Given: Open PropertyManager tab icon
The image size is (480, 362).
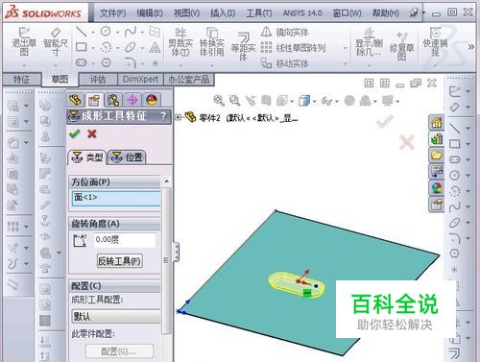Looking at the screenshot, I should click(x=94, y=100).
